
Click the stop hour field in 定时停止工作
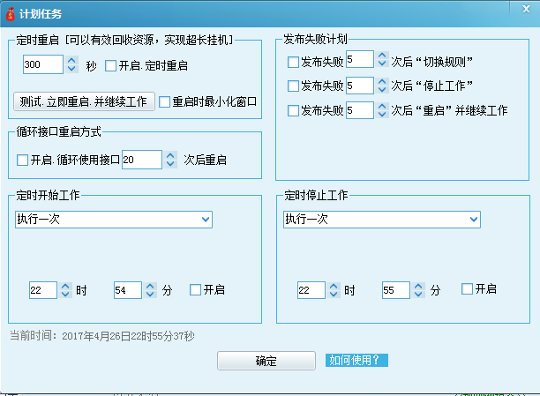(x=311, y=290)
